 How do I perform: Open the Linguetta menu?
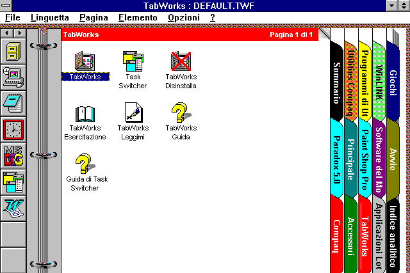point(49,17)
